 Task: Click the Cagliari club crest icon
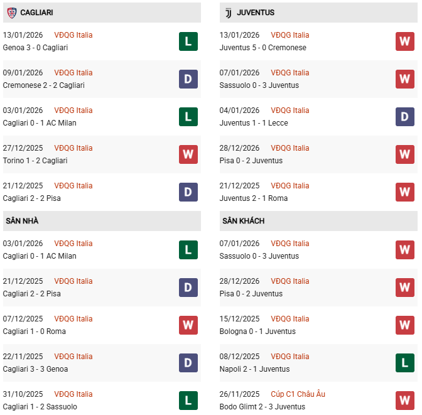coord(11,13)
